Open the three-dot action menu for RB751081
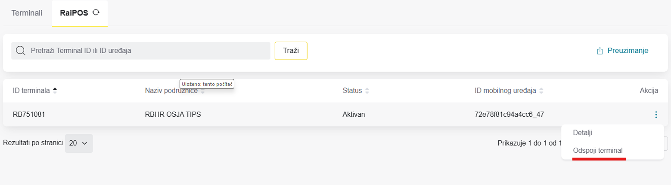The height and width of the screenshot is (185, 671). (x=656, y=115)
